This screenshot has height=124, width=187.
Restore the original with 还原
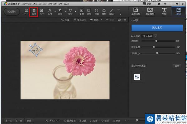pos(122,20)
